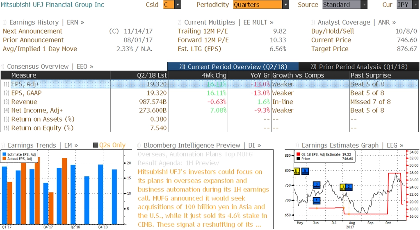Click Mitsubishi UFJ Financial Group Inc title

click(52, 5)
